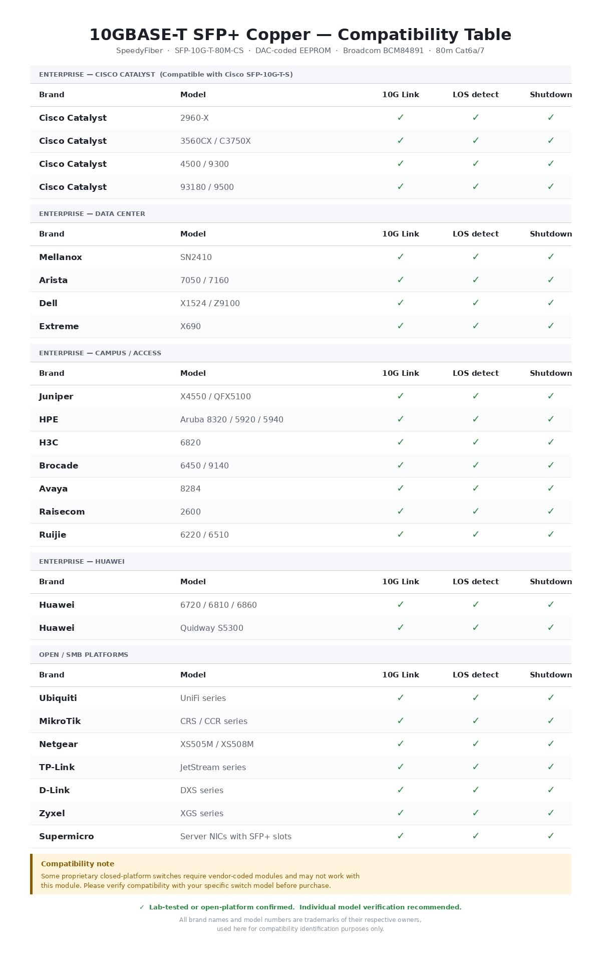Click the 10G Link checkmark for Juniper X4550
Viewport: 601px width, 957px height.
point(401,396)
